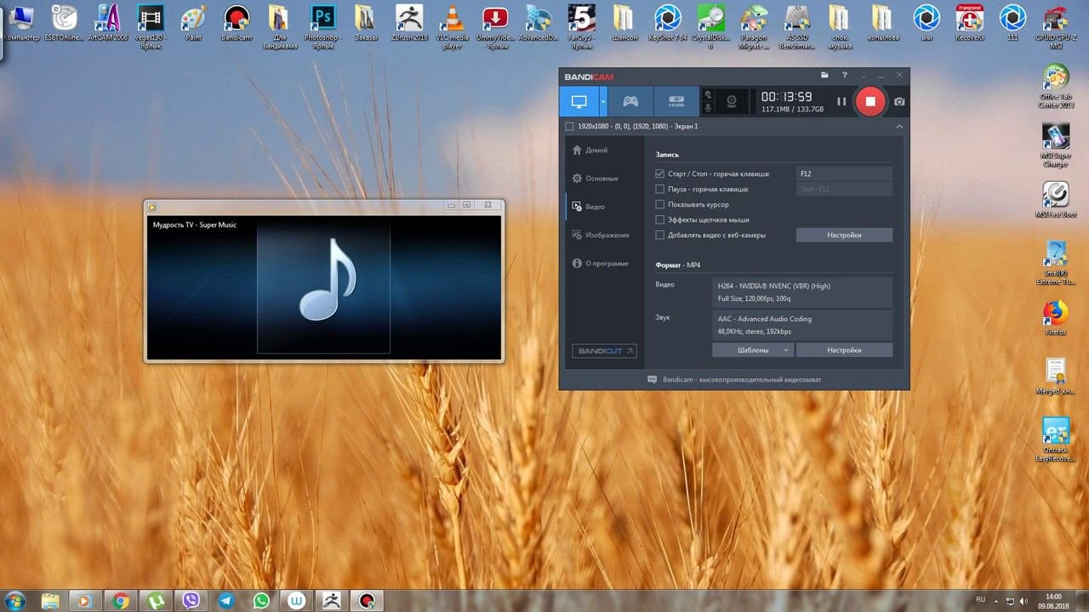
Task: Disable the Старт / Стоп hotkey checkbox
Action: [660, 174]
